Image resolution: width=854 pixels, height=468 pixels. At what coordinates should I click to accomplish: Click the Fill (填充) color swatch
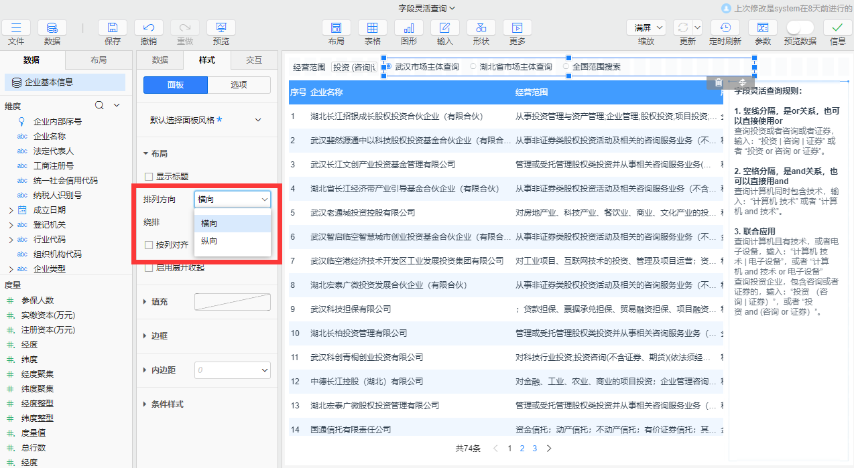point(232,302)
